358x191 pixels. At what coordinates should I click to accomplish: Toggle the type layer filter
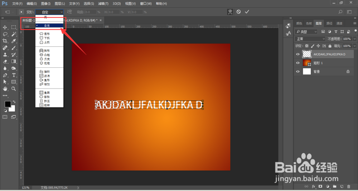(x=336, y=32)
